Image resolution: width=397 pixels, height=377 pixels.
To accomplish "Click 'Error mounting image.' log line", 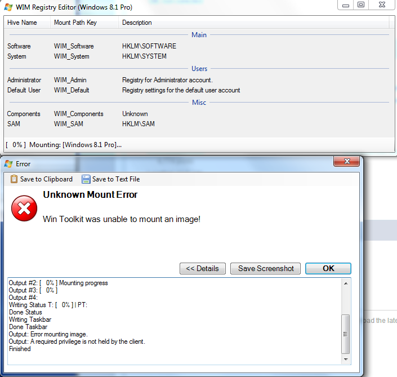I will click(x=48, y=334).
